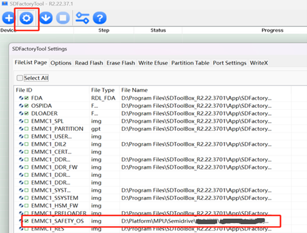Viewport: 307px width, 233px height.
Task: Open the sliders configuration icon
Action: tap(82, 18)
